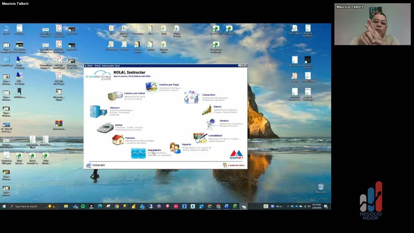Go to the Contabilidad link
Screen dimensions: 414x233
tap(215, 136)
